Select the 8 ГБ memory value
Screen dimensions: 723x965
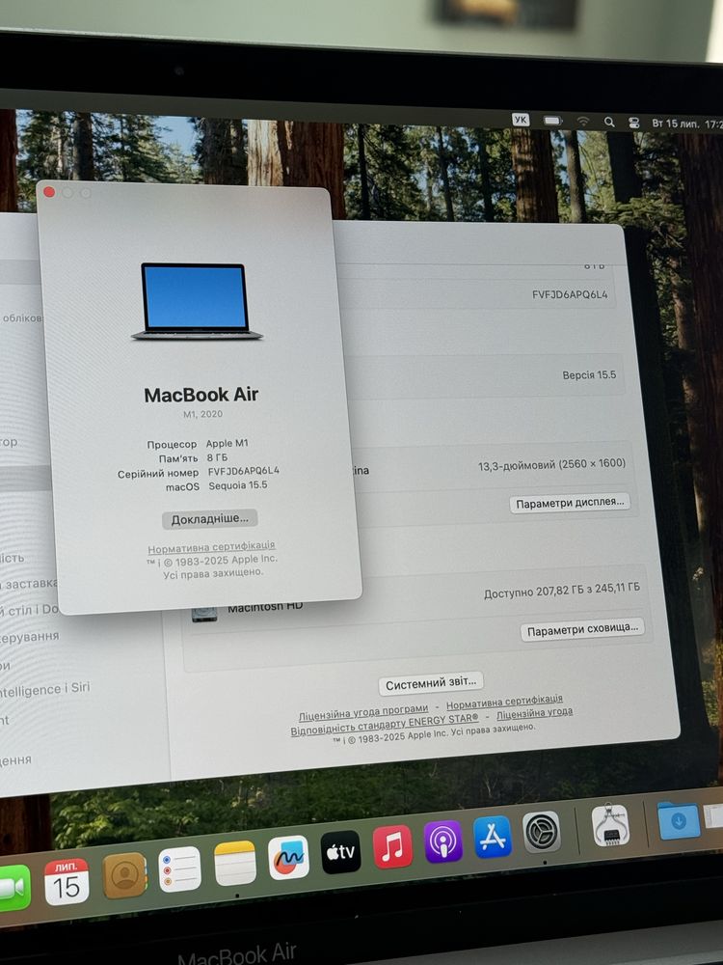pyautogui.click(x=217, y=457)
